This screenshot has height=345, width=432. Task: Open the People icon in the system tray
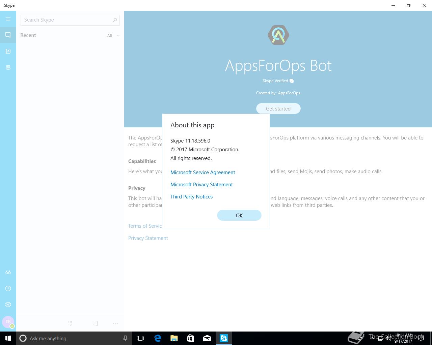[360, 338]
